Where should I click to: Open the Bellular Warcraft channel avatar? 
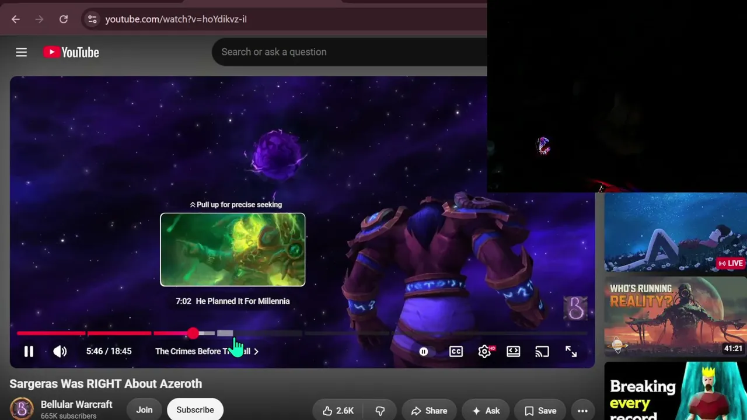point(22,409)
